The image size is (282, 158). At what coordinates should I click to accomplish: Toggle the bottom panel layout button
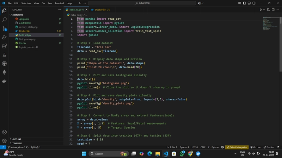click(249, 3)
